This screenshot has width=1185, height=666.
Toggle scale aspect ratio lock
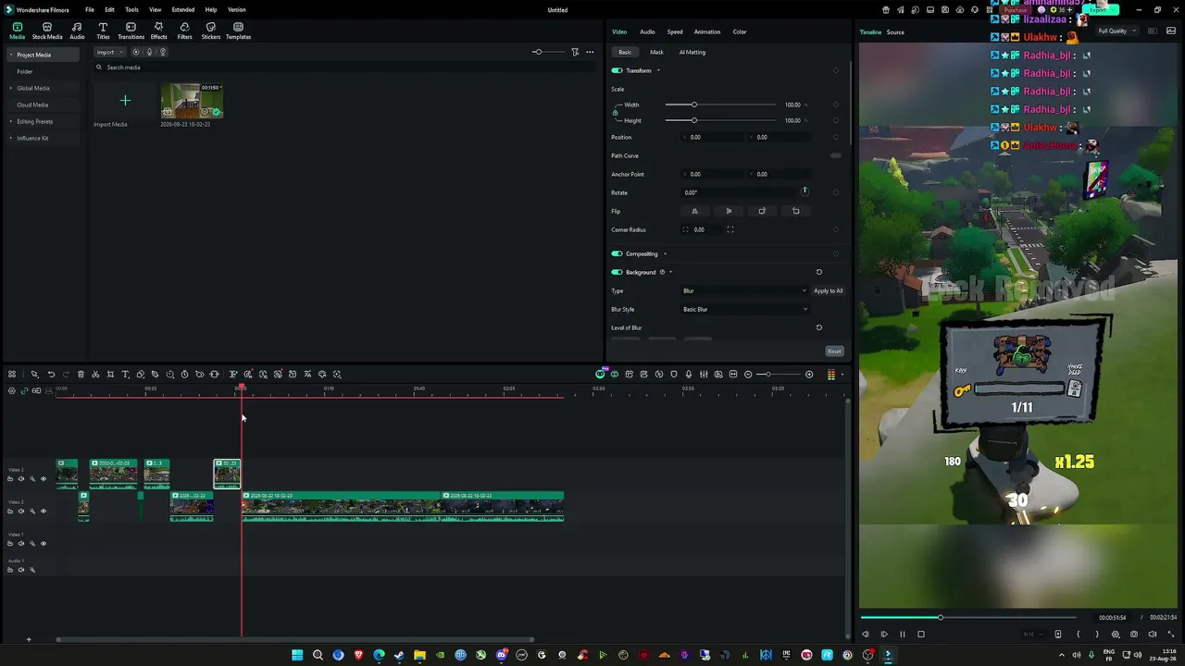pyautogui.click(x=616, y=113)
